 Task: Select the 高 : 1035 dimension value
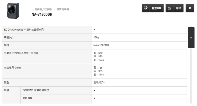[x=99, y=60]
